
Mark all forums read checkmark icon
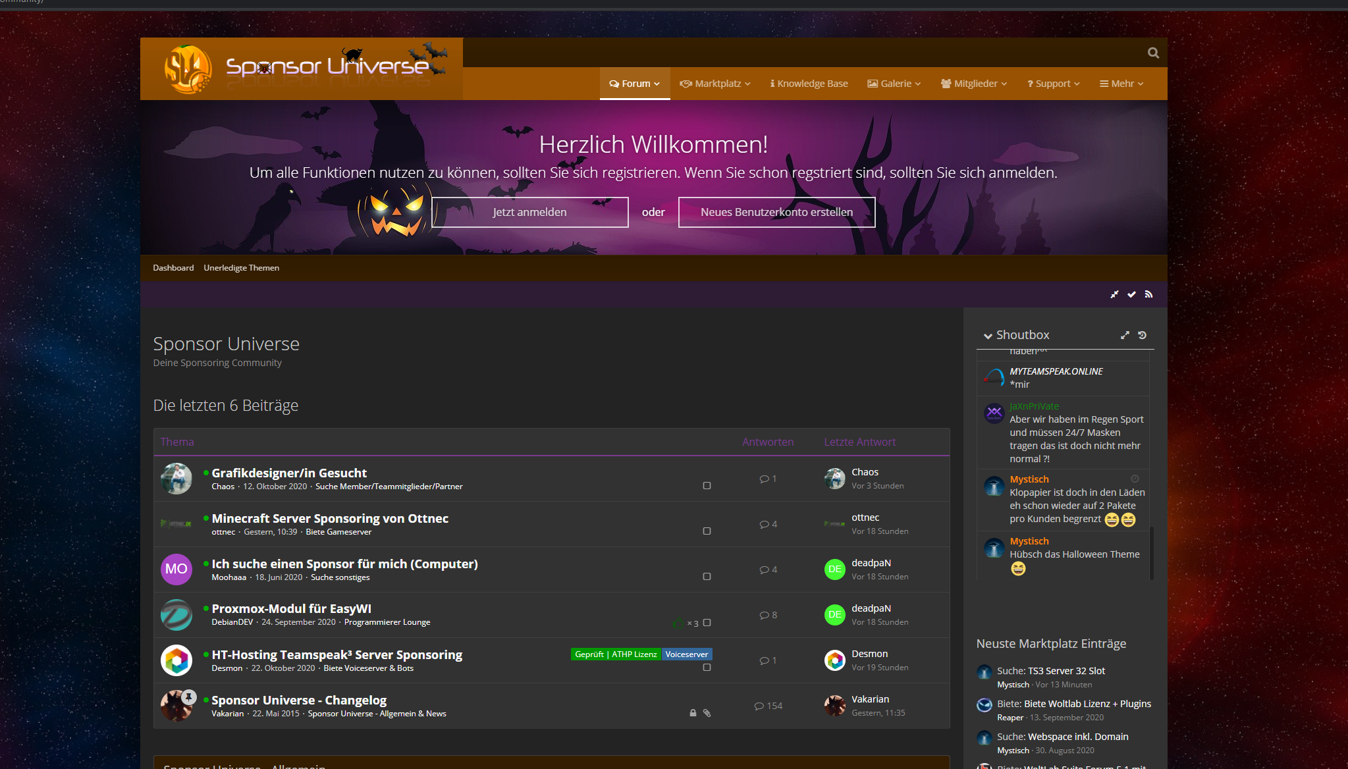(1131, 294)
